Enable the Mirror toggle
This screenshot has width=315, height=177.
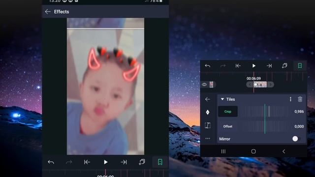296,139
